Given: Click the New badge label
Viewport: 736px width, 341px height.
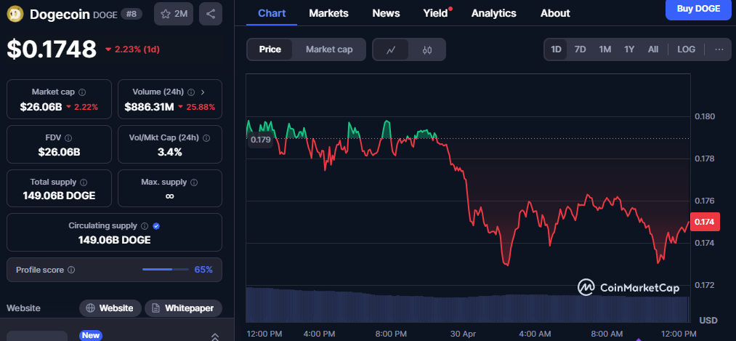Looking at the screenshot, I should (91, 335).
